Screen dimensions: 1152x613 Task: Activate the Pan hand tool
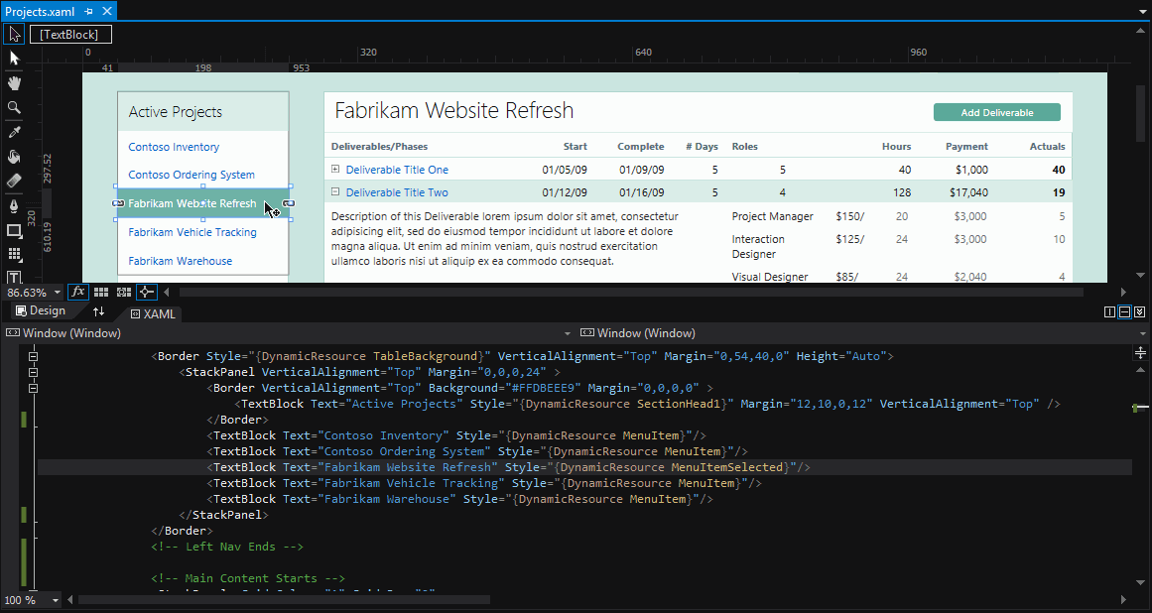click(x=14, y=83)
